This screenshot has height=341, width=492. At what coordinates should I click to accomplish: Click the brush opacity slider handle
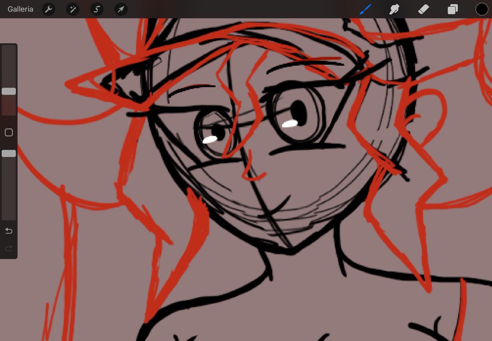coord(9,153)
